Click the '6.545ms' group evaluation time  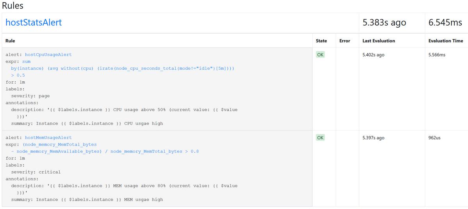(445, 22)
